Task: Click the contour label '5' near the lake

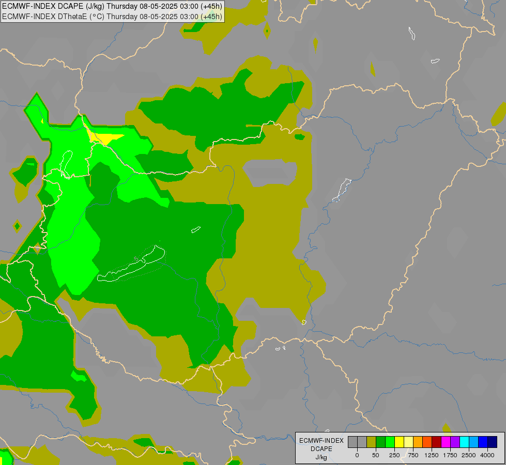Action: point(136,259)
